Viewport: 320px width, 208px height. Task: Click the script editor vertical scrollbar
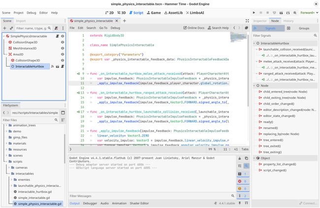(248, 70)
